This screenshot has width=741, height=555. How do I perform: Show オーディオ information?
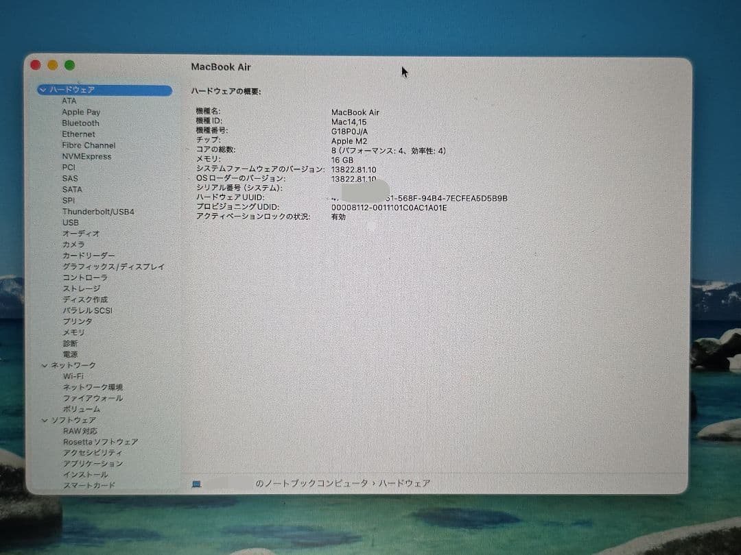(81, 234)
